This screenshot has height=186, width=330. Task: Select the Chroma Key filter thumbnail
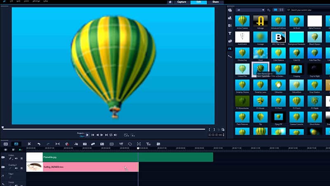click(242, 53)
